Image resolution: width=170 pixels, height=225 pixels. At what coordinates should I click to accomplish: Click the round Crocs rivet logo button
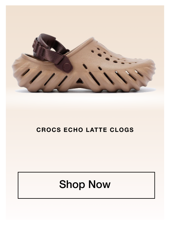[67, 66]
